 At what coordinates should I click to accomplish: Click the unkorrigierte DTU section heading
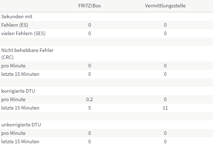(x=21, y=125)
